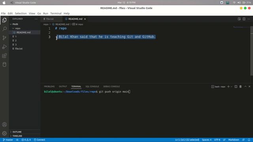
Task: Collapse the FILES section in Explorer
Action: 25,24
